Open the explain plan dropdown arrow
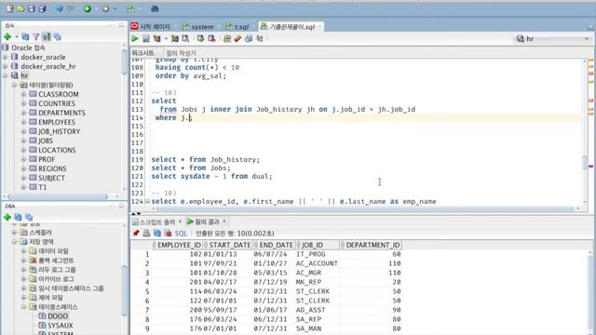Viewport: 596px width, 335px height. (x=166, y=38)
